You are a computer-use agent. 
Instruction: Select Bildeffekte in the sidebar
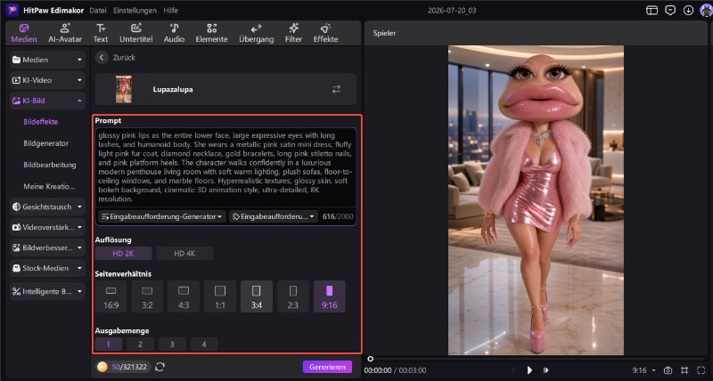[x=40, y=122]
